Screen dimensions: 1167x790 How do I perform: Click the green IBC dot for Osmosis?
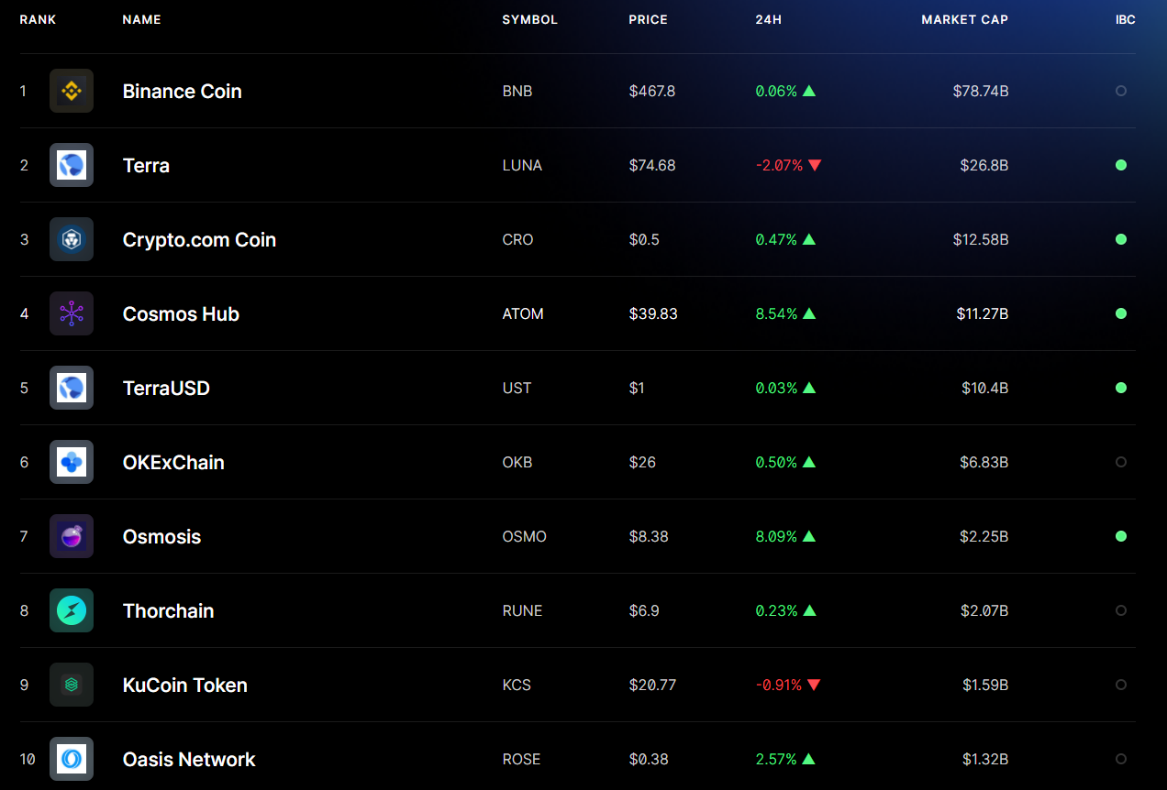(x=1121, y=536)
